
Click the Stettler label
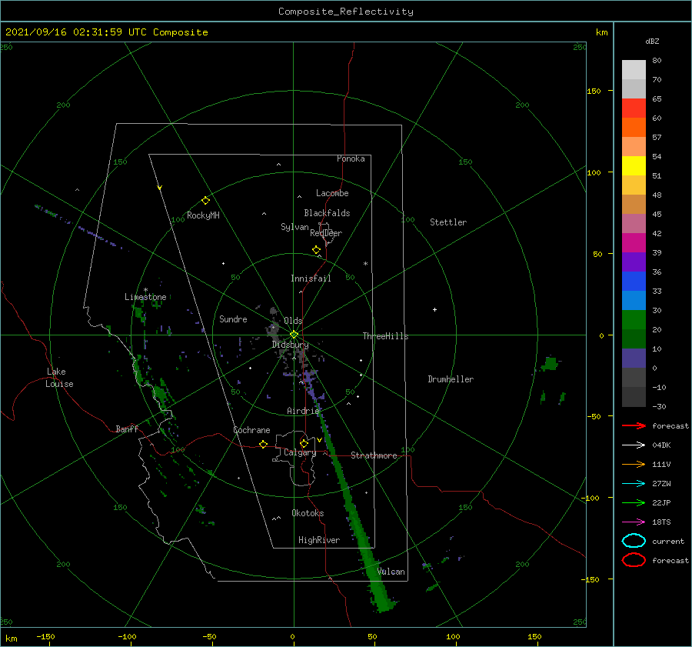448,222
